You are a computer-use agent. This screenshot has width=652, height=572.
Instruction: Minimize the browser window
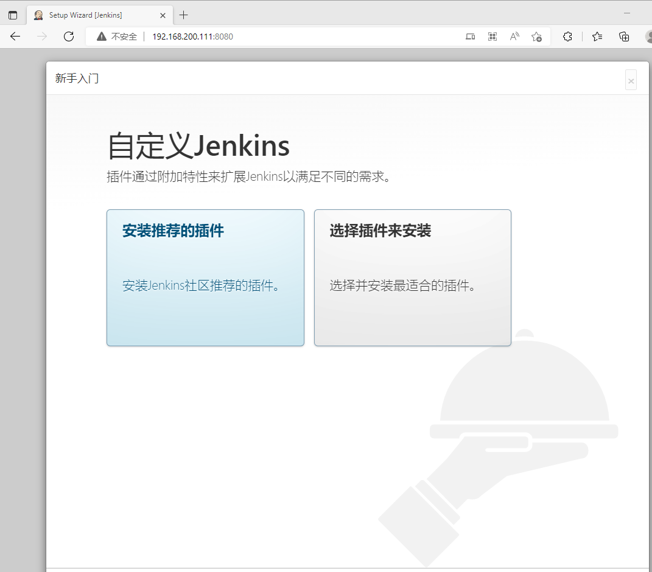(x=627, y=13)
